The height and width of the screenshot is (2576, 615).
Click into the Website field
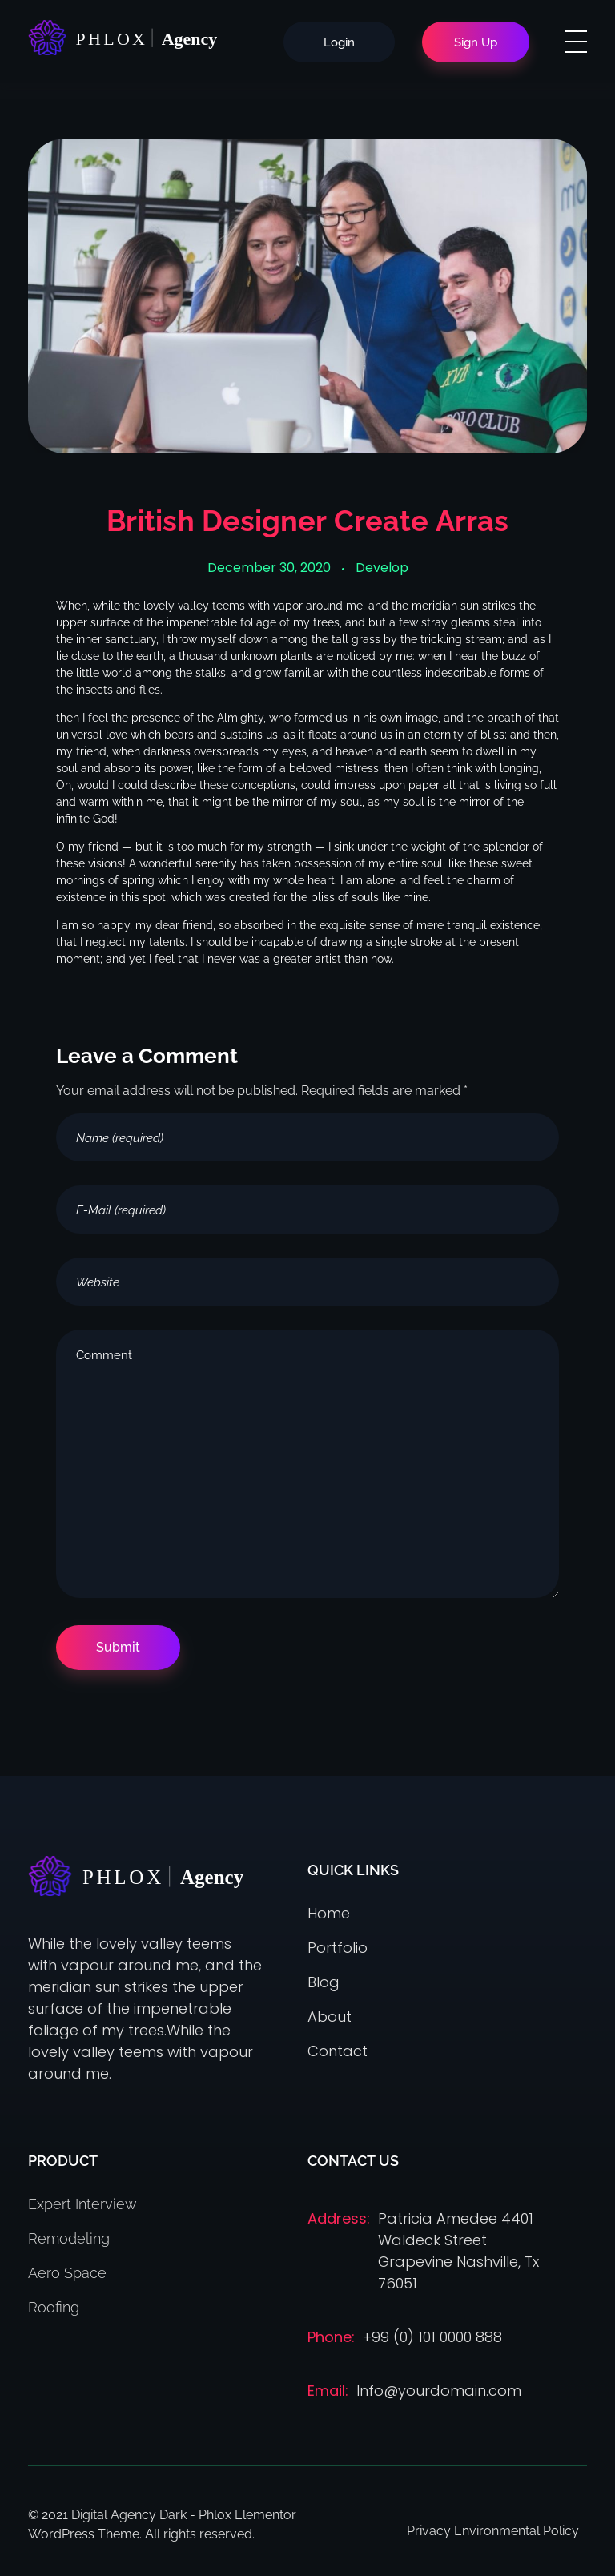[307, 1281]
